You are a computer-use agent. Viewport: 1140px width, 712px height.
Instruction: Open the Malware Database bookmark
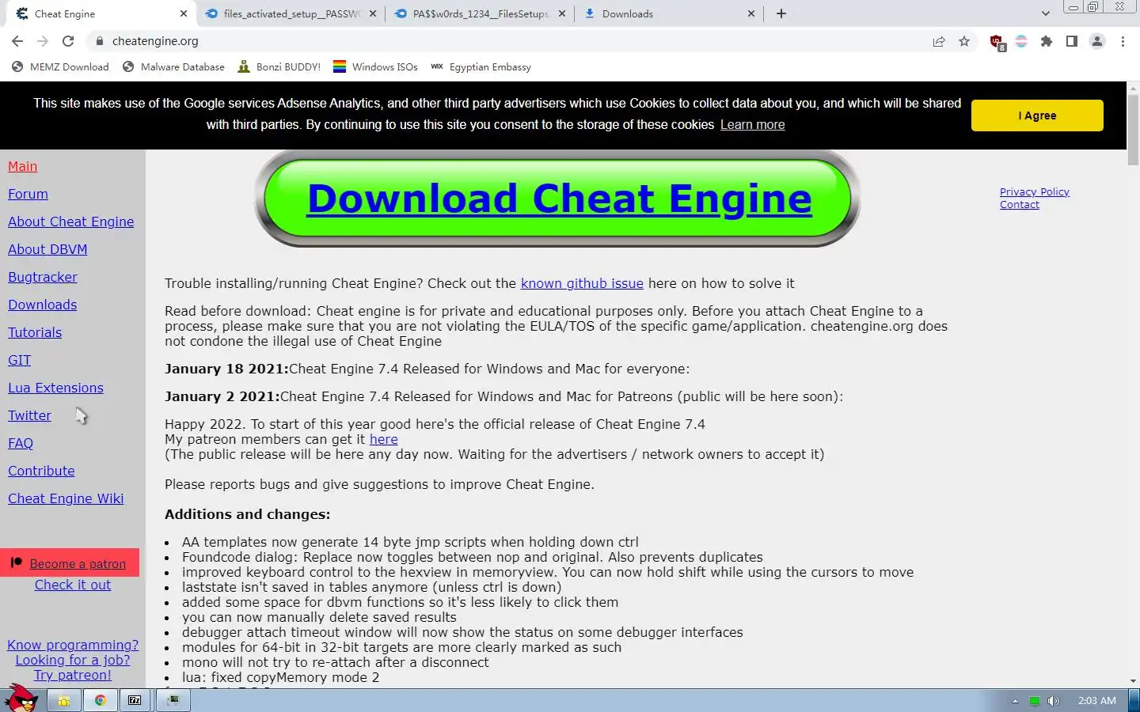click(x=173, y=67)
